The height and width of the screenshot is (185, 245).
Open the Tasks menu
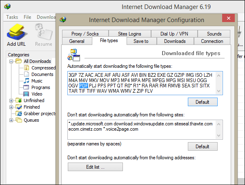click(x=12, y=17)
